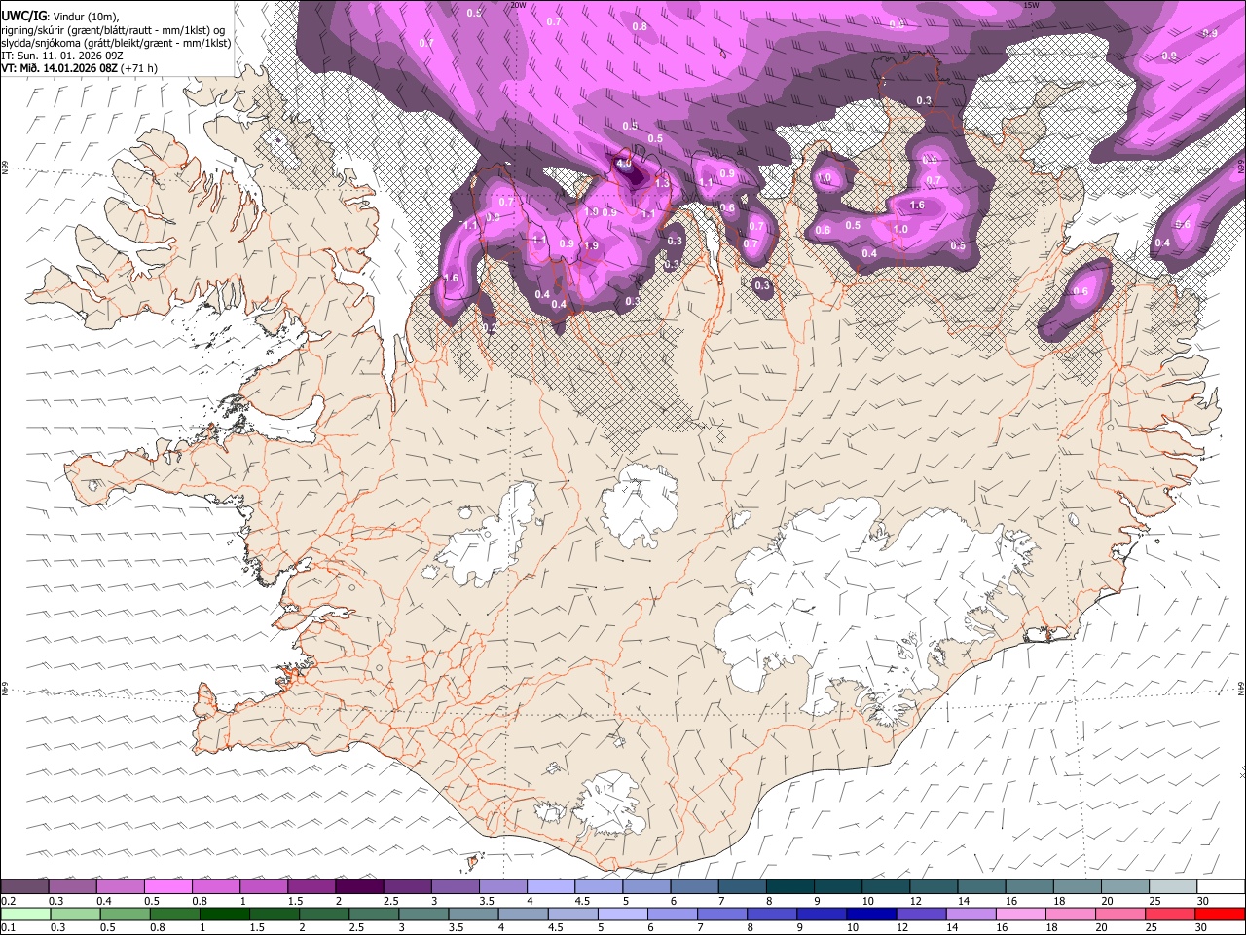The image size is (1246, 935).
Task: Click the '1.9' precipitation value on the map
Action: coord(591,246)
